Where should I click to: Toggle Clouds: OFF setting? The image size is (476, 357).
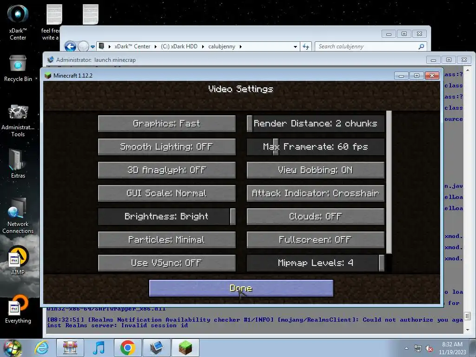coord(316,217)
